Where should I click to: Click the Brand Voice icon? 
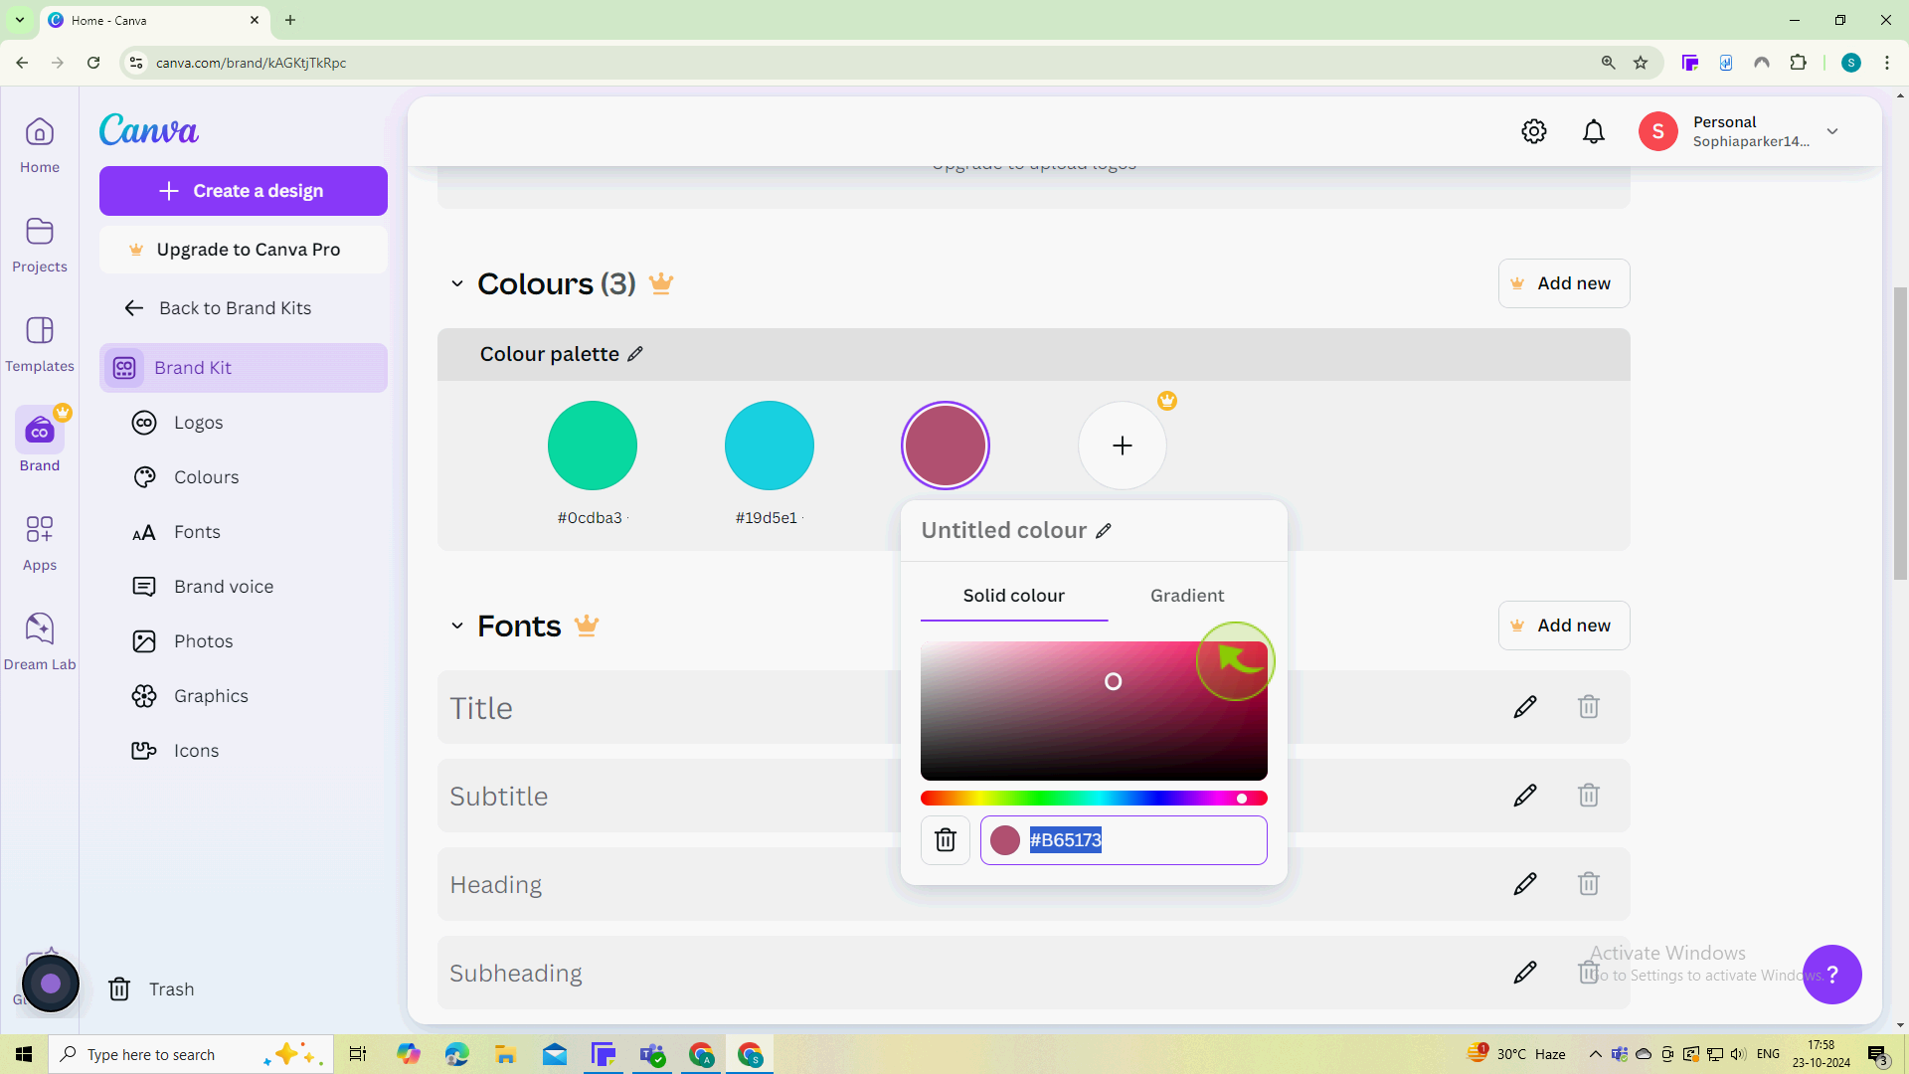click(143, 586)
